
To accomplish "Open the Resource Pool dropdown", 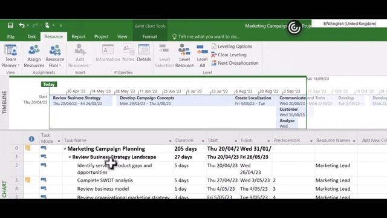I will (x=54, y=56).
